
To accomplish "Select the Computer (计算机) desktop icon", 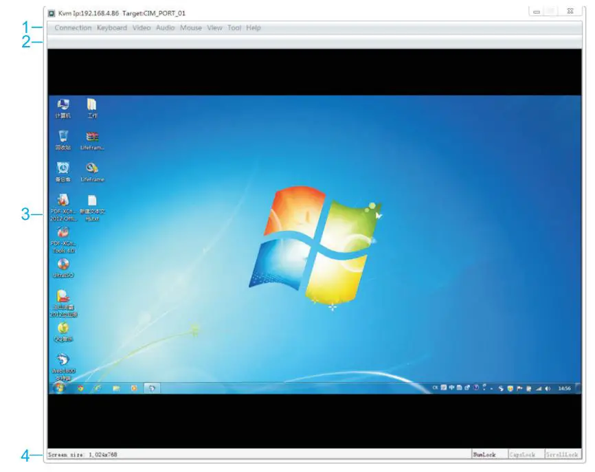I will (63, 109).
